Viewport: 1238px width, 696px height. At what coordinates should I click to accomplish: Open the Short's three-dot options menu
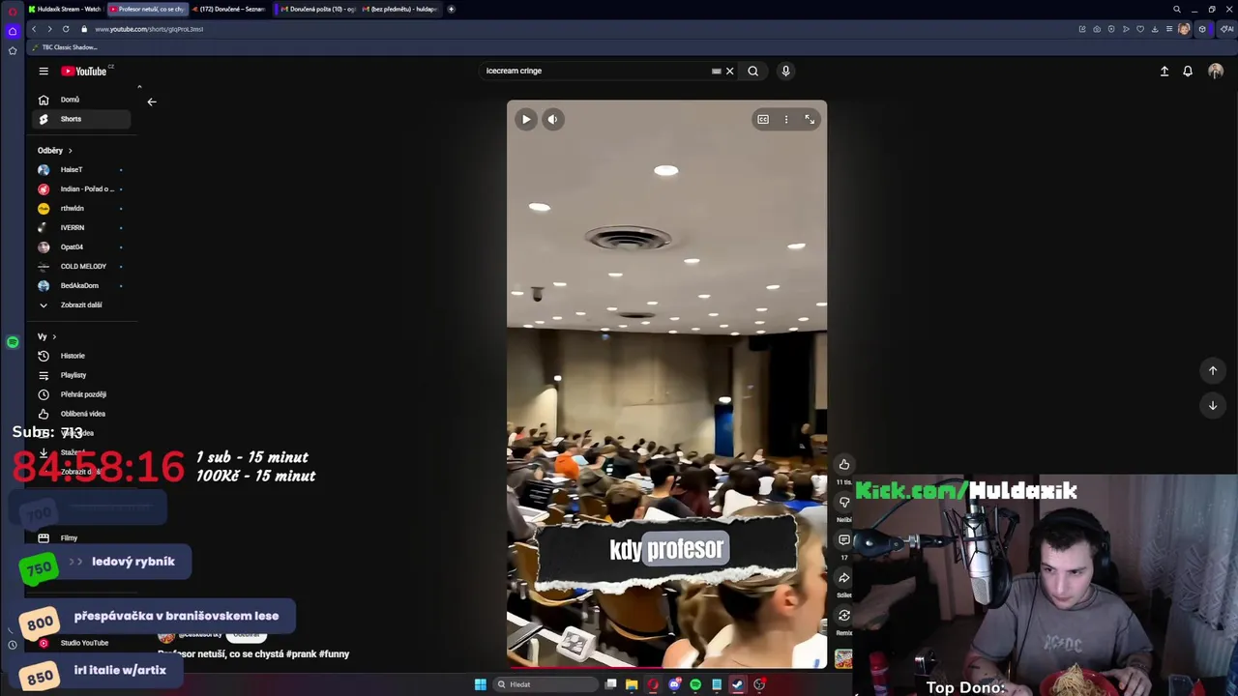[786, 120]
